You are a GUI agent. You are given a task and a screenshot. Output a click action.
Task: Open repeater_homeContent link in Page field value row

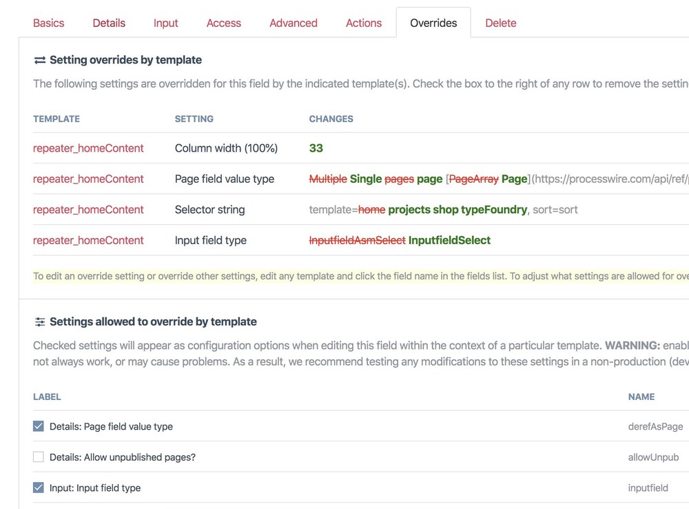(88, 179)
